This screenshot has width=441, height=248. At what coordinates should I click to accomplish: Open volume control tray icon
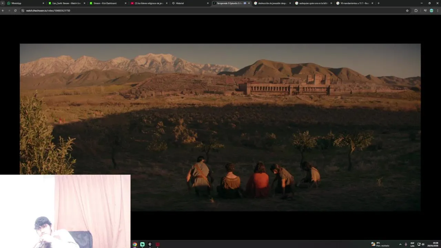pos(423,244)
